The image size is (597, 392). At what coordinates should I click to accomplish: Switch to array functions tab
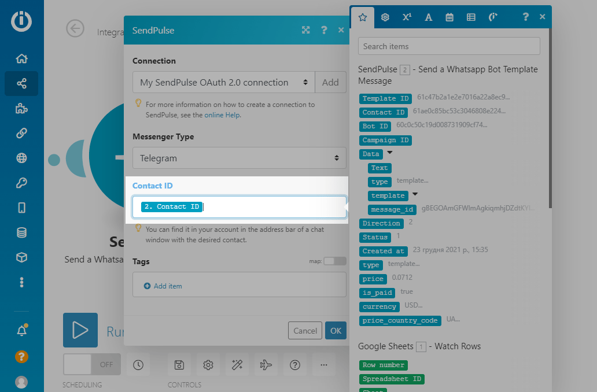coord(471,17)
